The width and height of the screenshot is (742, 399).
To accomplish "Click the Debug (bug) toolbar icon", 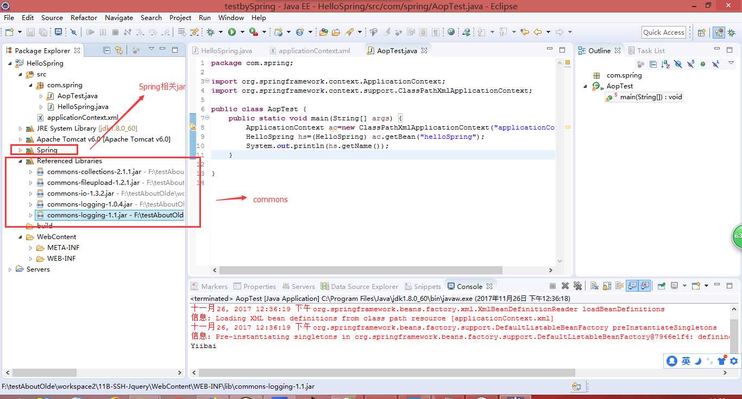I will (210, 33).
